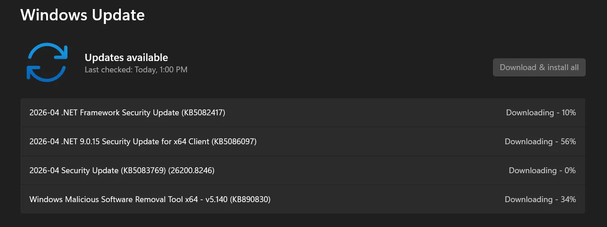This screenshot has width=607, height=227.
Task: Click the Download & install all button
Action: tap(539, 67)
